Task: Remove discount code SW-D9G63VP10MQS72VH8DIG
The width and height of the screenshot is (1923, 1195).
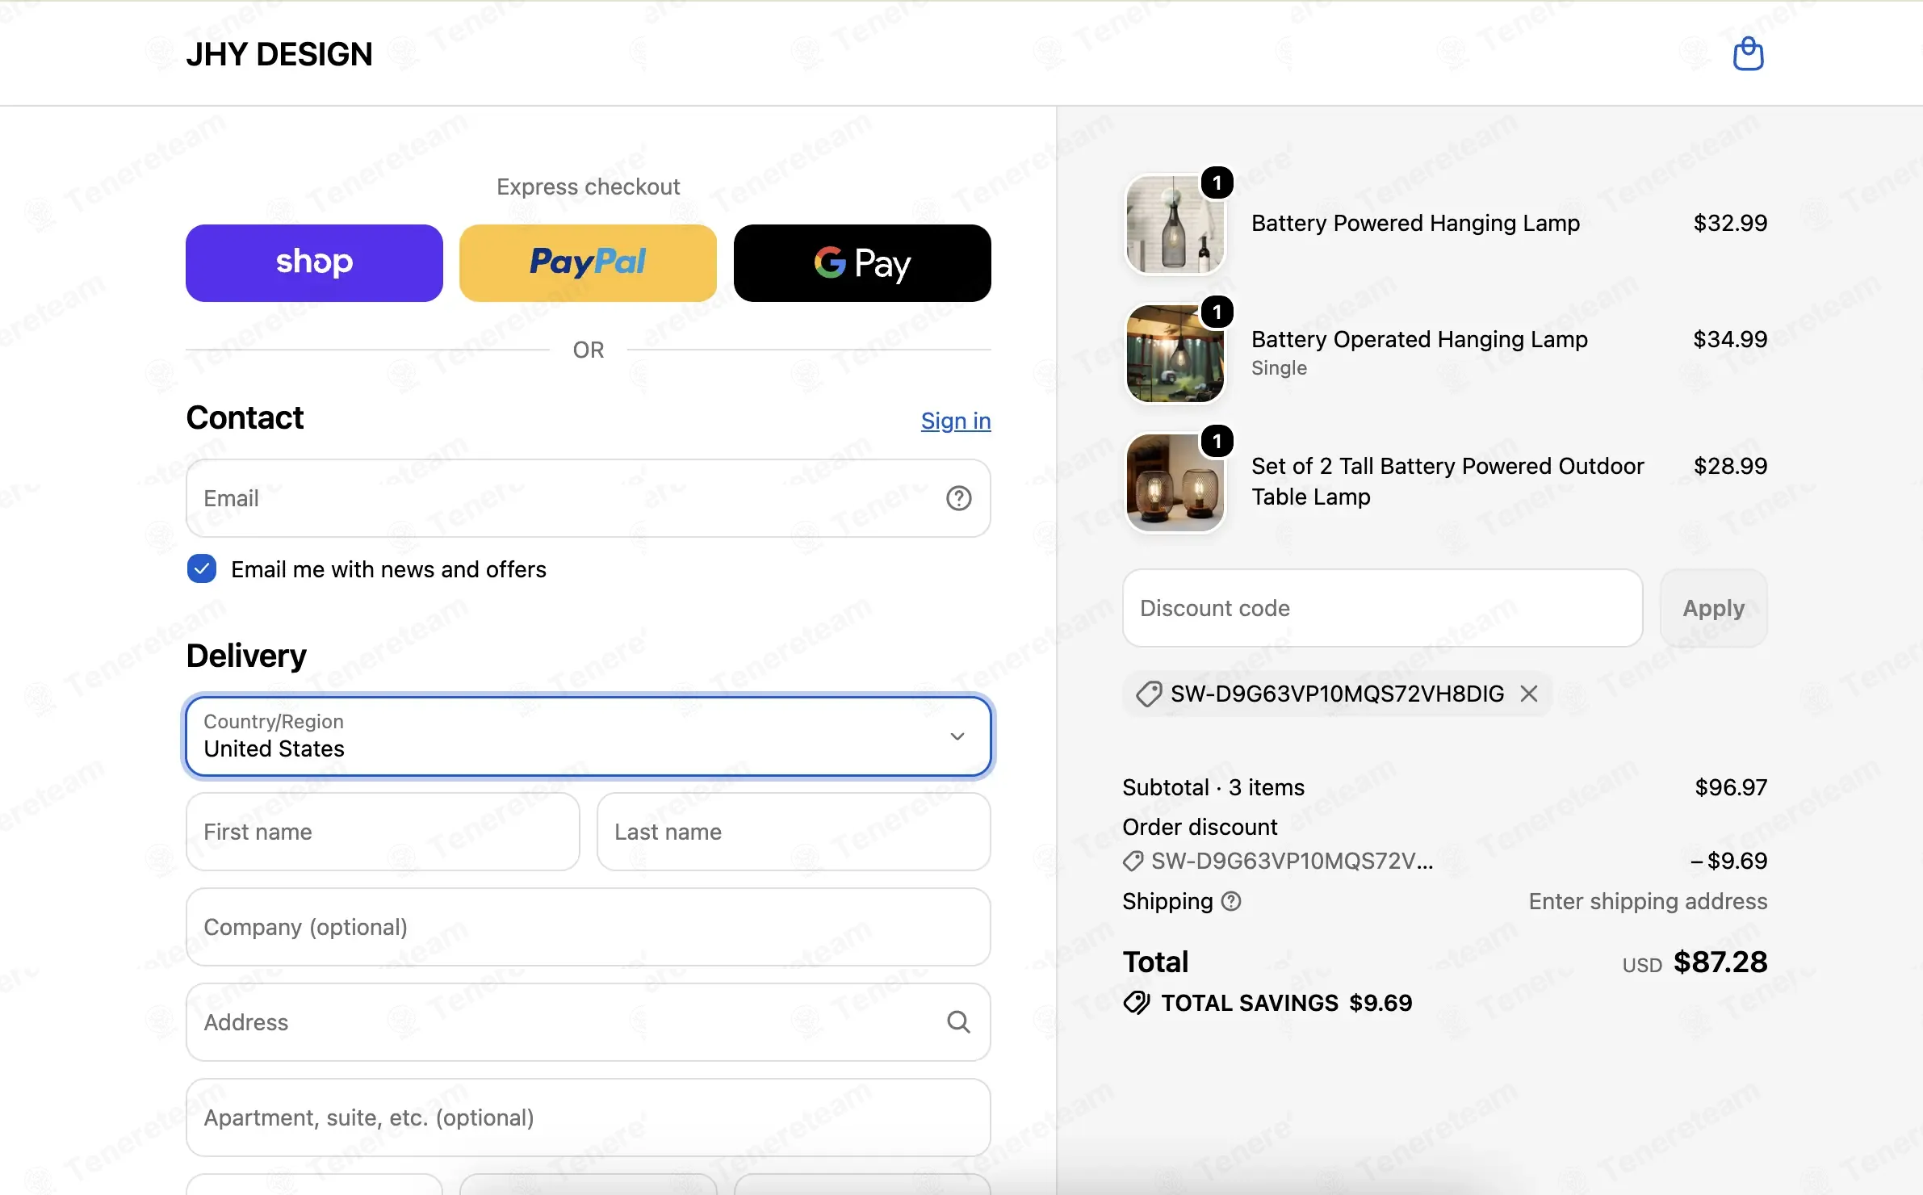Action: pos(1529,694)
